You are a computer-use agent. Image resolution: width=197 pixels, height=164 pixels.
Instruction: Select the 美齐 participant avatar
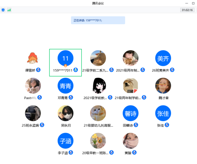[163, 58]
